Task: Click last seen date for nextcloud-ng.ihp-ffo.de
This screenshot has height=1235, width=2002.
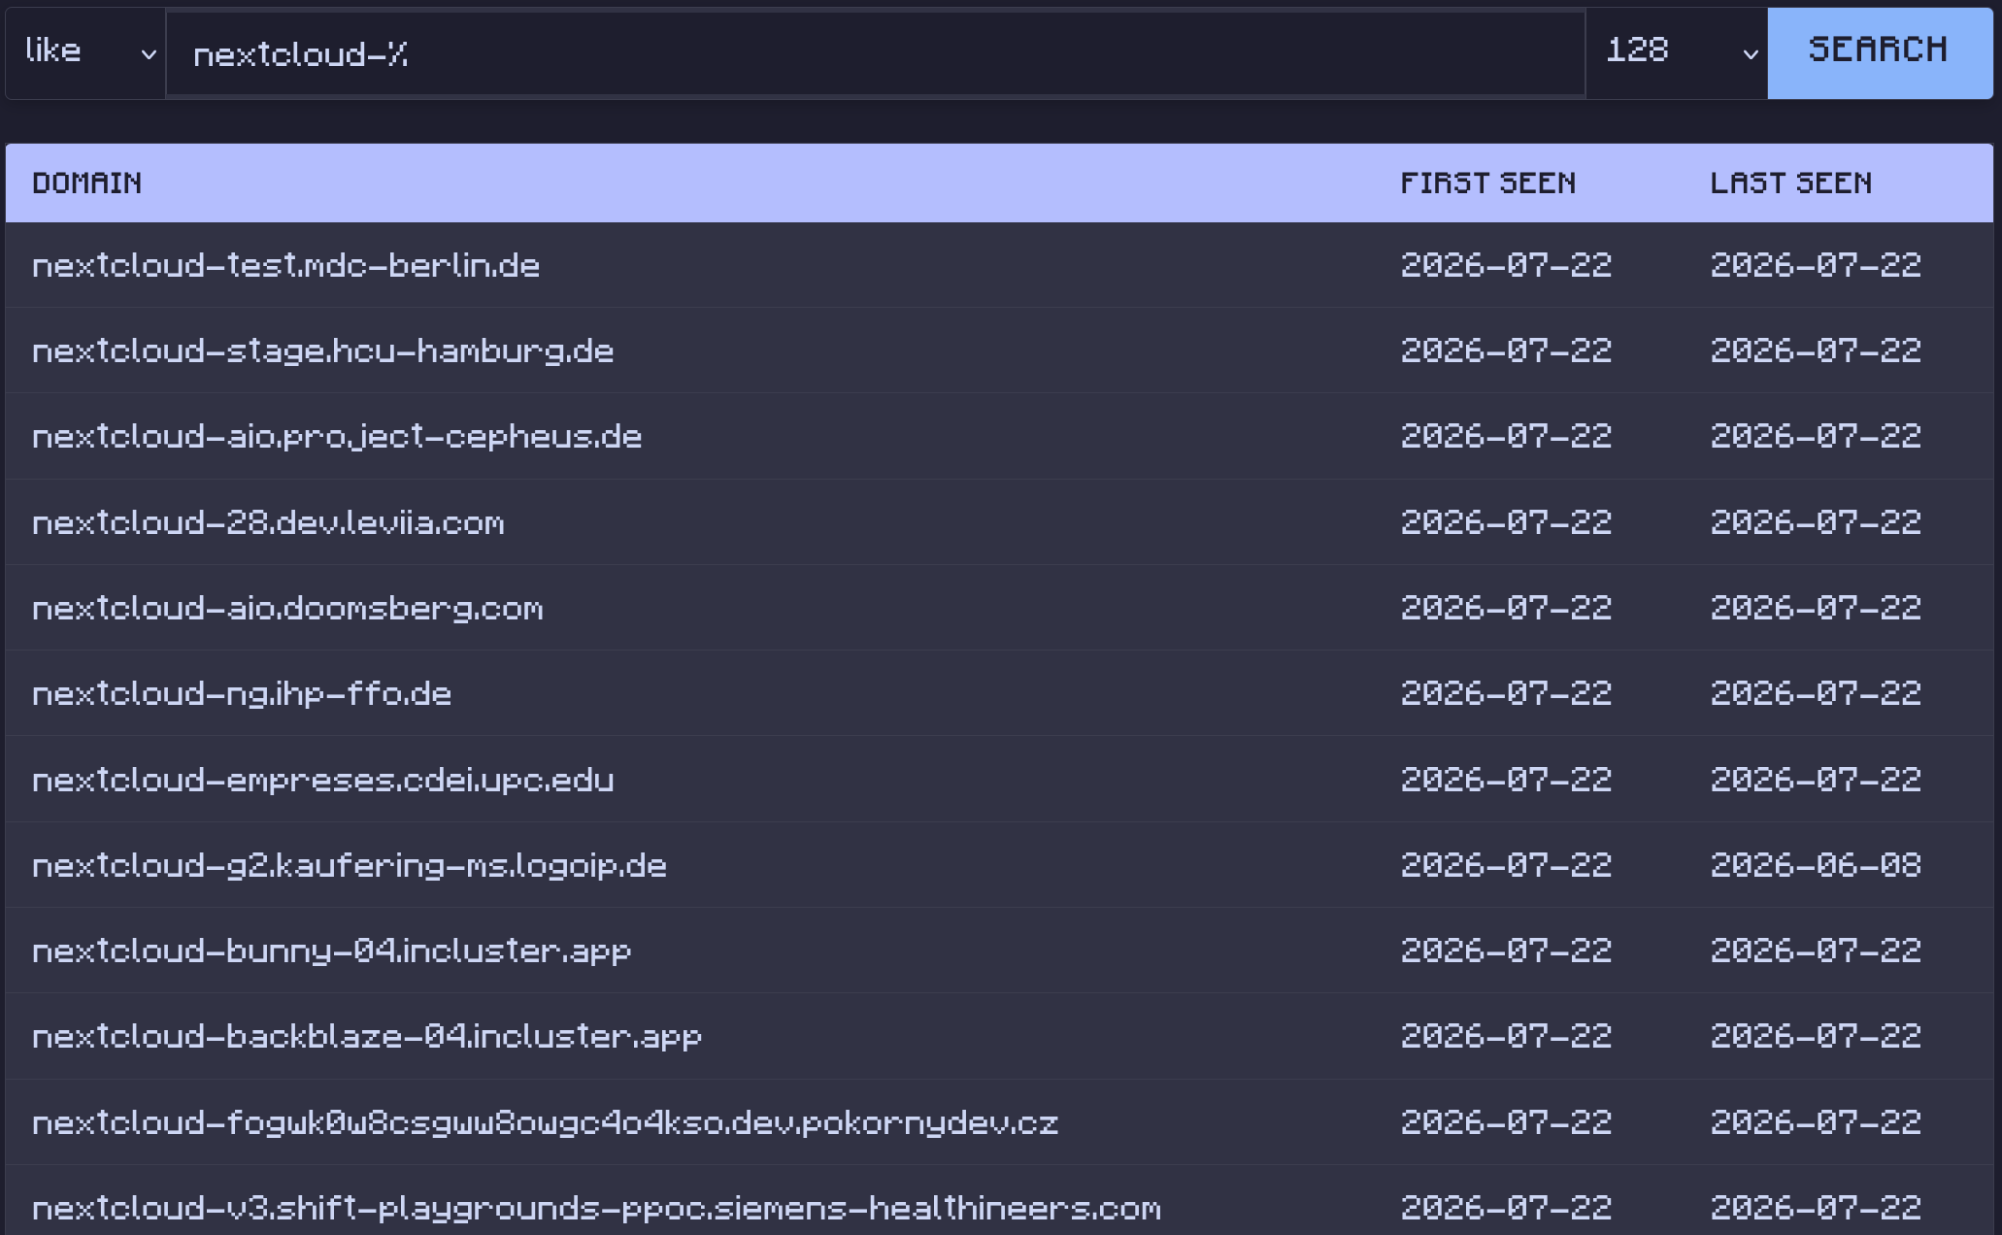Action: pos(1816,693)
